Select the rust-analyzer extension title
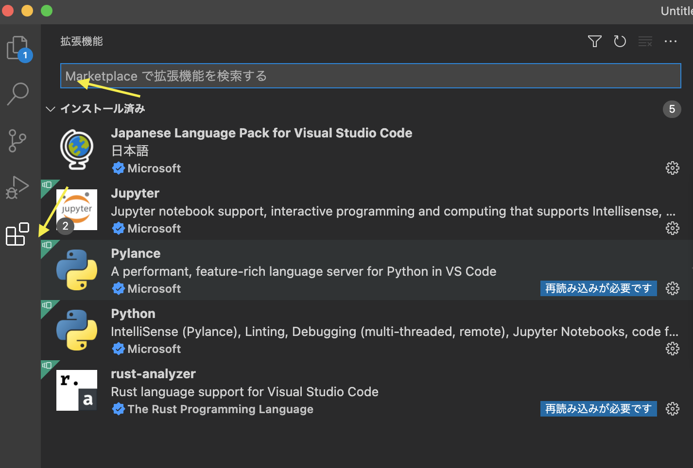The height and width of the screenshot is (468, 693). [x=153, y=374]
